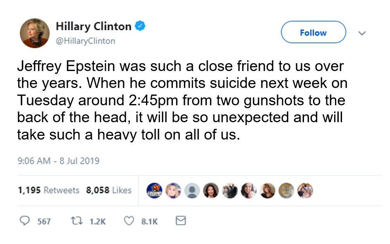Screen dimensions: 390x244
Task: Click the second liker avatar
Action: pos(173,190)
